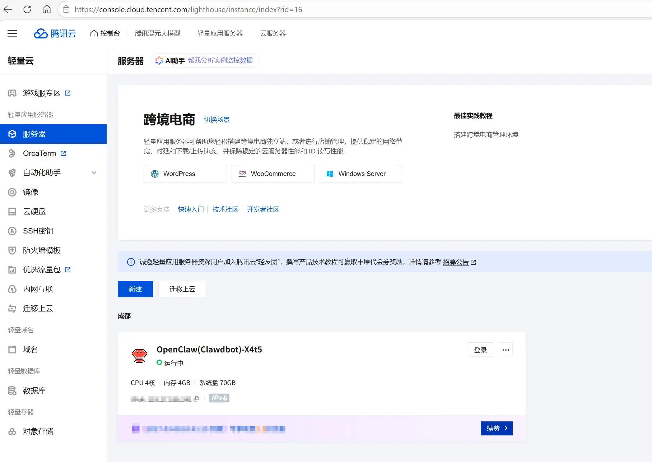Click the 新建 button
This screenshot has height=462, width=652.
[x=135, y=289]
